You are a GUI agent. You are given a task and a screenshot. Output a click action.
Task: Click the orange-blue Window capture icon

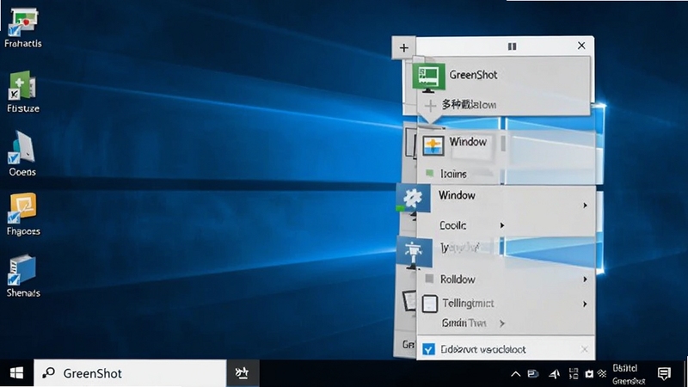(433, 145)
